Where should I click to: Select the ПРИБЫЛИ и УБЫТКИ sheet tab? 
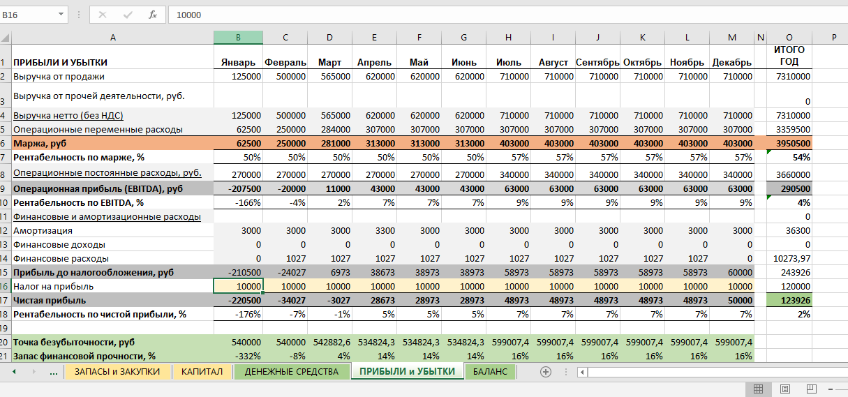407,372
